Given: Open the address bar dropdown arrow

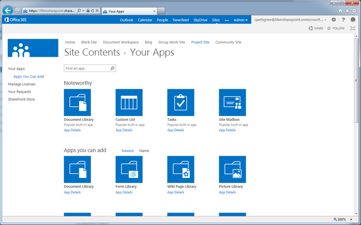Looking at the screenshot, I should pos(83,11).
